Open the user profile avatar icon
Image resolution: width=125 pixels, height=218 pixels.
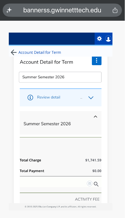pos(108,39)
